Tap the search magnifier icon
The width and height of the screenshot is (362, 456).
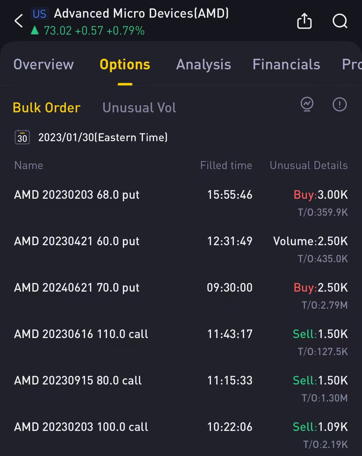tap(340, 21)
